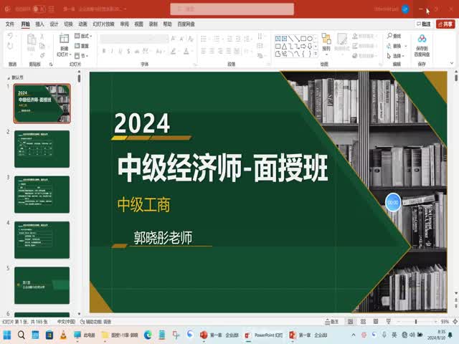
Task: Toggle align right paragraph
Action: tap(220, 51)
